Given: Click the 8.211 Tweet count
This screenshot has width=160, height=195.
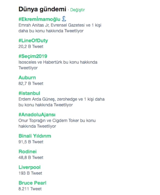Looking at the screenshot, I should point(30,189).
